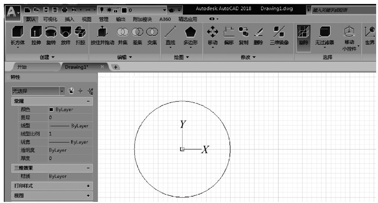Image resolution: width=378 pixels, height=203 pixels.
Task: Select the 复制 Copy tool
Action: [243, 36]
